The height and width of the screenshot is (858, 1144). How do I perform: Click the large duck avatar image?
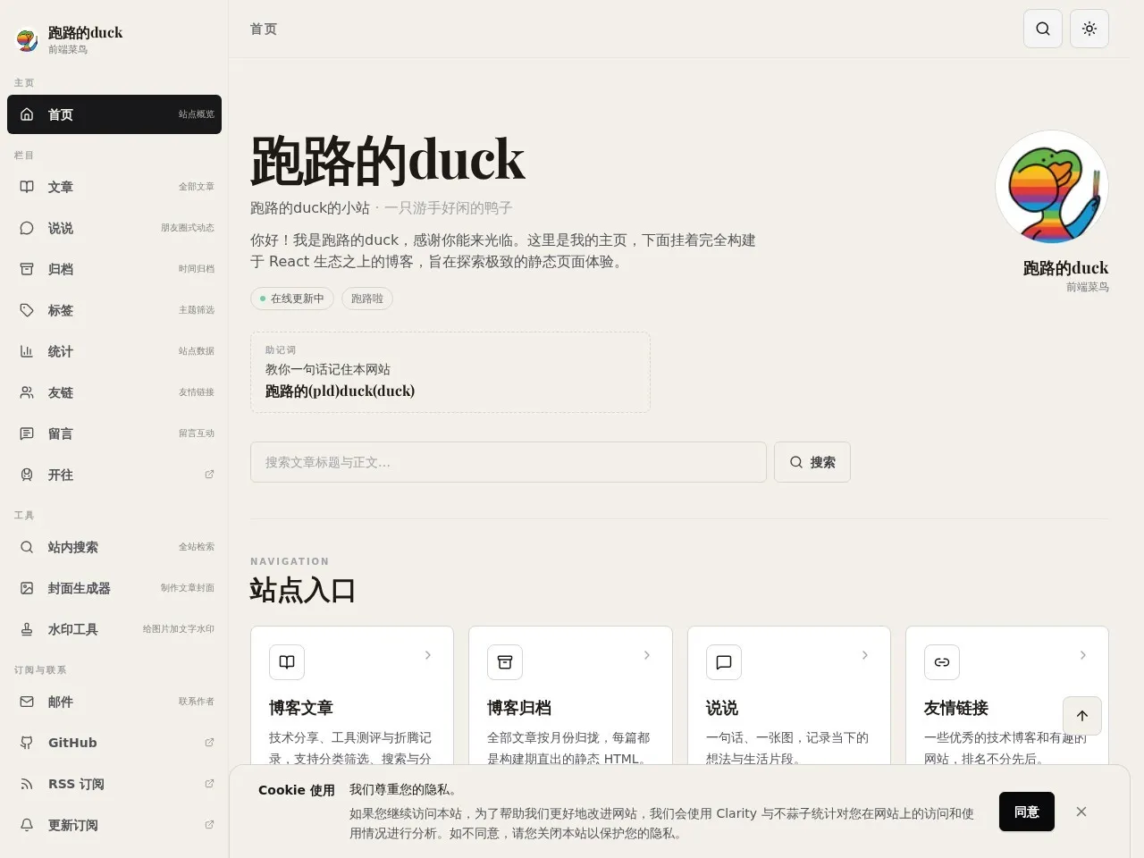click(x=1052, y=188)
